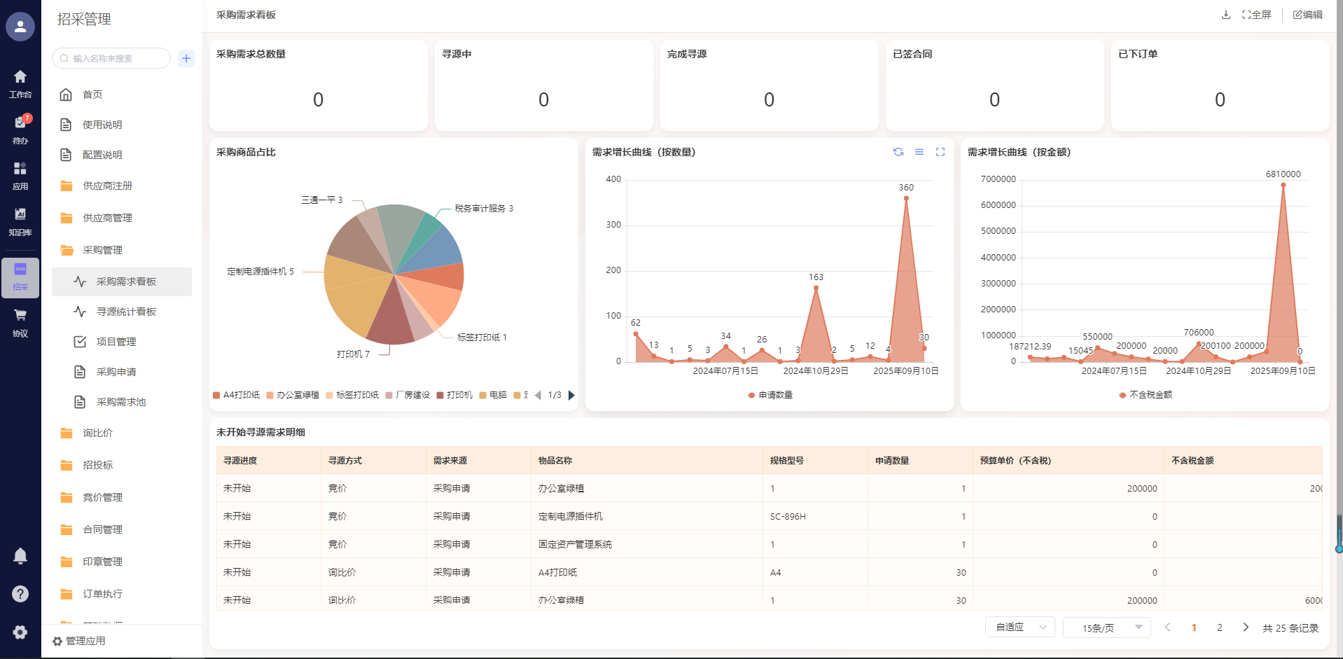
Task: Open the quantity chart data list icon
Action: point(919,152)
